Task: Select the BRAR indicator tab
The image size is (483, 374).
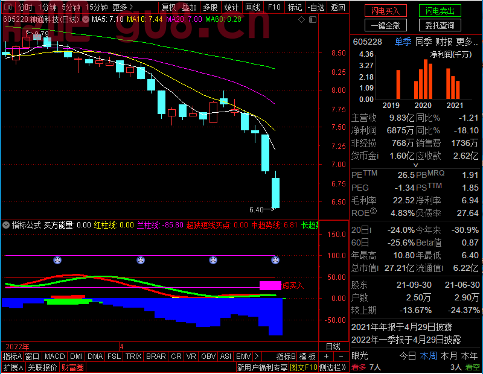Action: pos(156,357)
